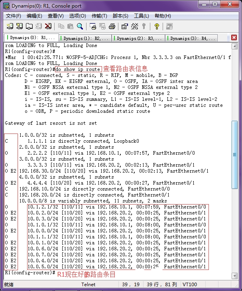
Task: Click the Disconnect red X toolbar icon
Action: click(x=48, y=26)
